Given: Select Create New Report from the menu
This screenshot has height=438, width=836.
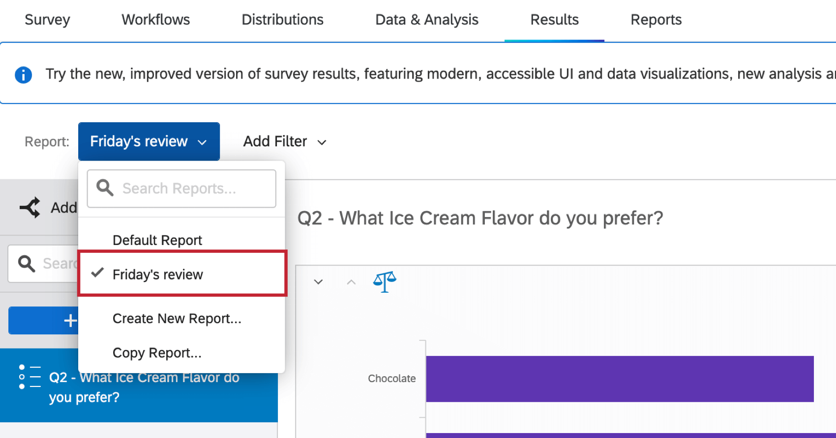Looking at the screenshot, I should coord(177,318).
